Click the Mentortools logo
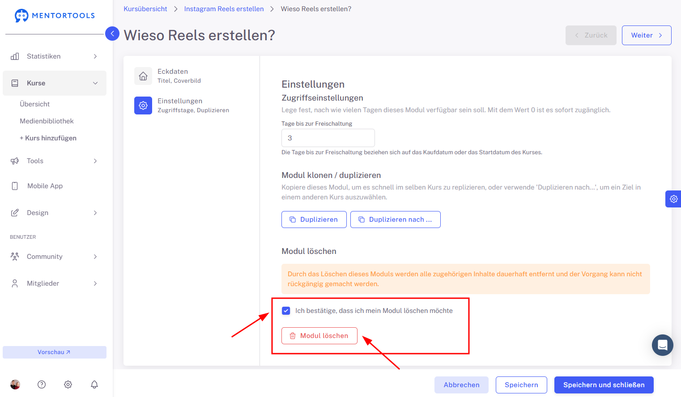Screen dimensions: 681x397 55,16
